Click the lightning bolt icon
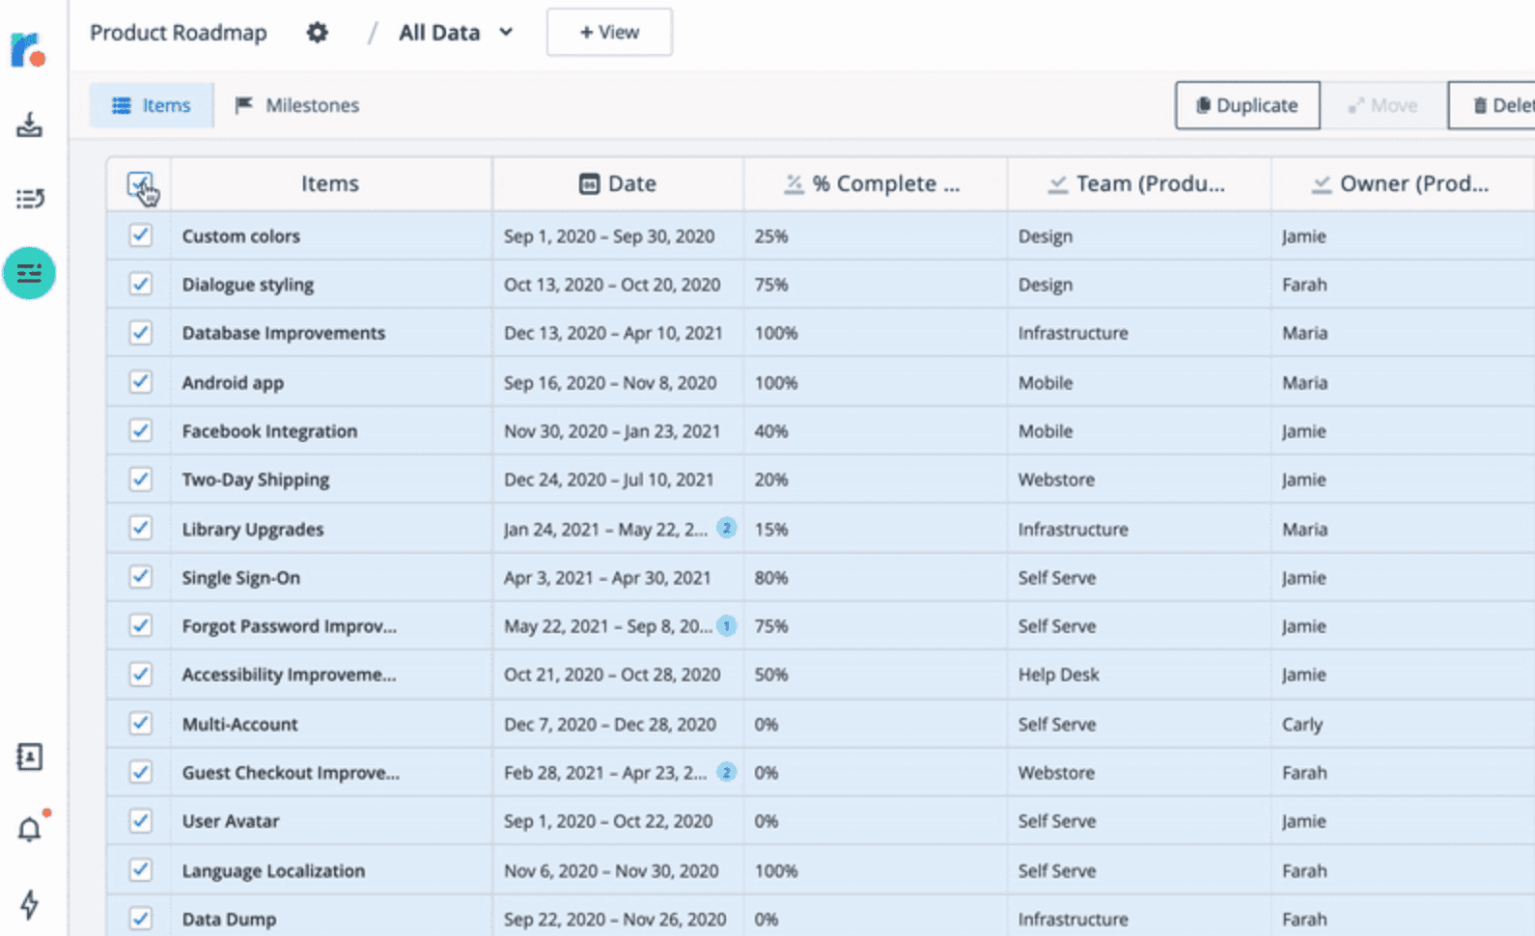 pyautogui.click(x=29, y=904)
